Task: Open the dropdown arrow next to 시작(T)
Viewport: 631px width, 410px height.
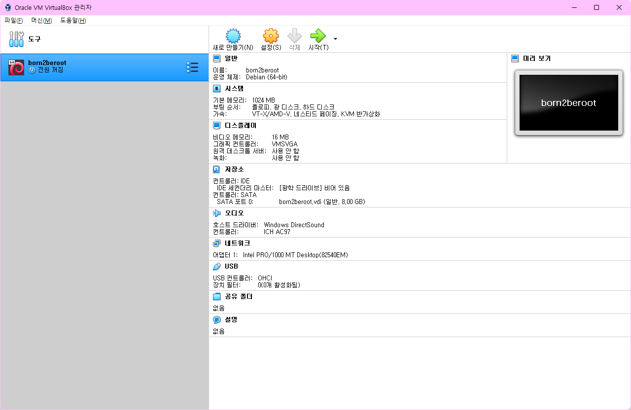Action: click(x=336, y=38)
